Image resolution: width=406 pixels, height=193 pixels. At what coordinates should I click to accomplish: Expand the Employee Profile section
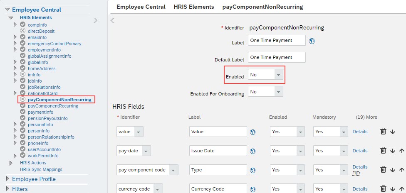[7, 179]
